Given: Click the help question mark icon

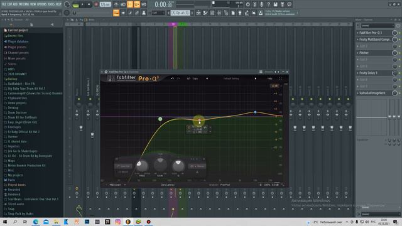Looking at the screenshot, I should [x=268, y=4].
